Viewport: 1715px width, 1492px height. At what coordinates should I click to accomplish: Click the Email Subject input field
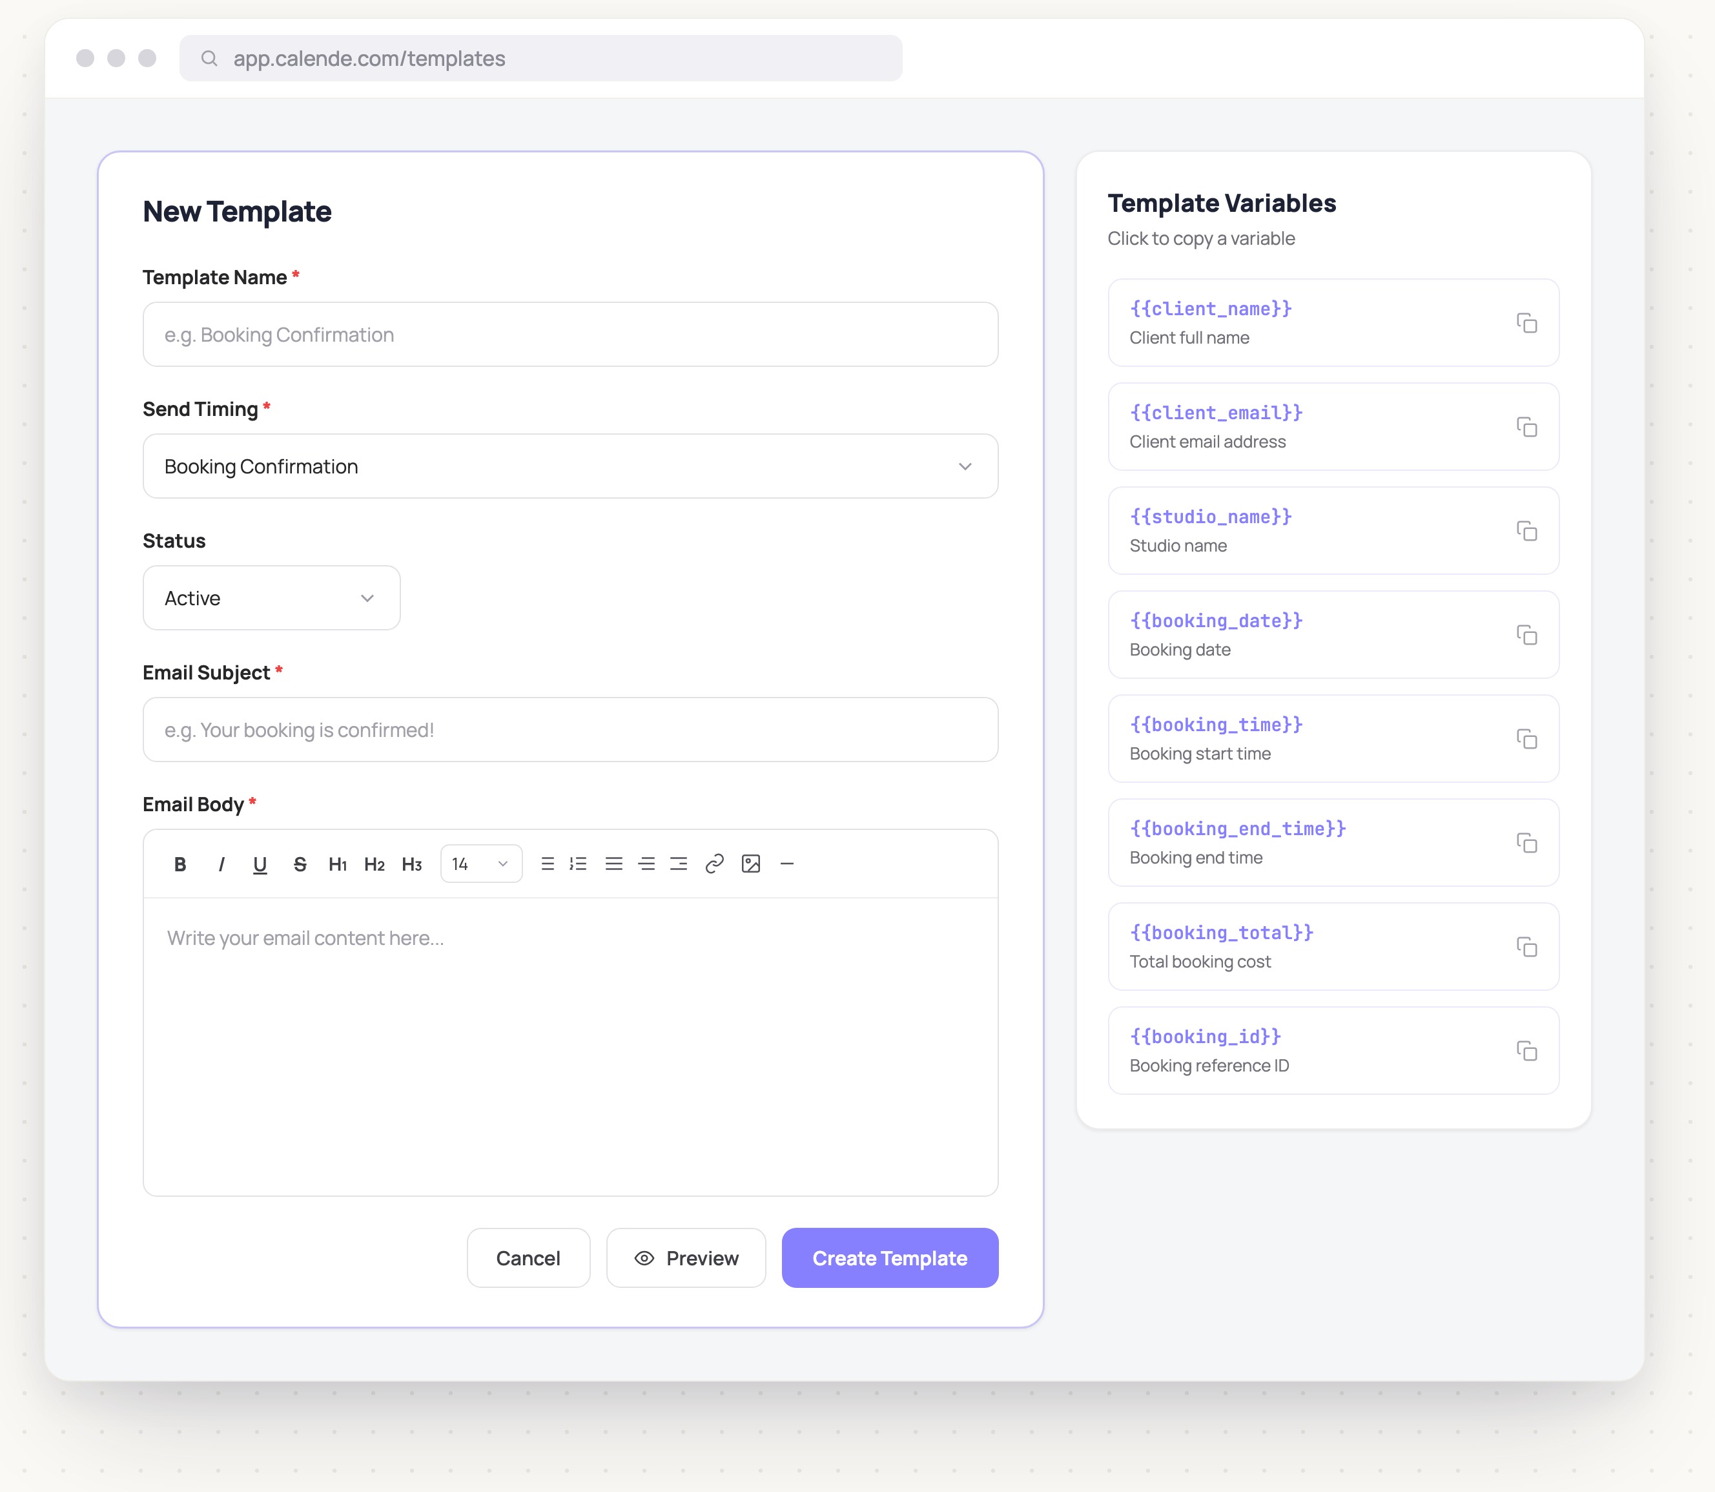(570, 730)
